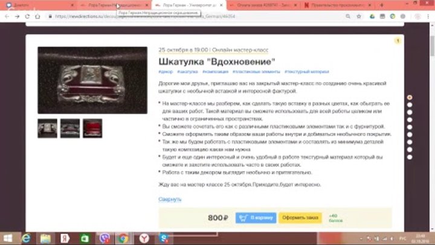
Task: Select the second page navigation dot
Action: click(x=410, y=105)
